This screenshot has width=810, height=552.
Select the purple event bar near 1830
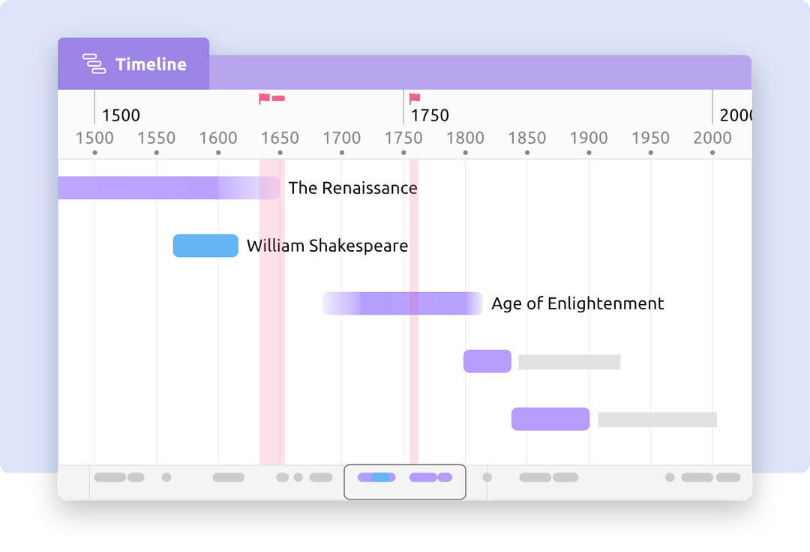coord(487,361)
